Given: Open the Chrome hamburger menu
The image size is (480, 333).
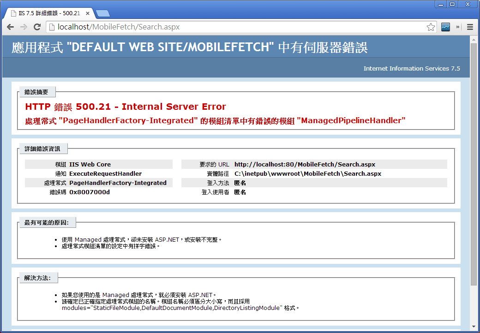Looking at the screenshot, I should click(470, 27).
